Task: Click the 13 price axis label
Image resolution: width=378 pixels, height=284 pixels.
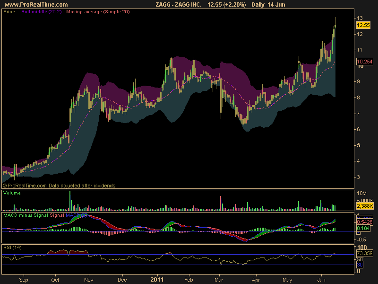Action: (x=360, y=18)
